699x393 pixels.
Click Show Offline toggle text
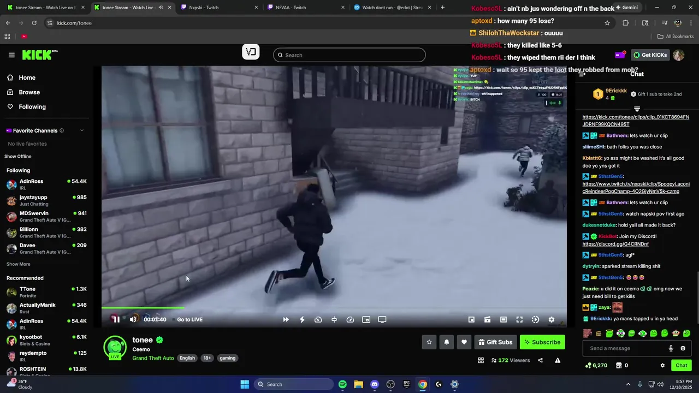pos(18,157)
